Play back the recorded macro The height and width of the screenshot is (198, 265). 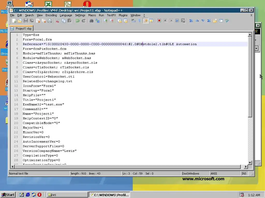[171, 21]
